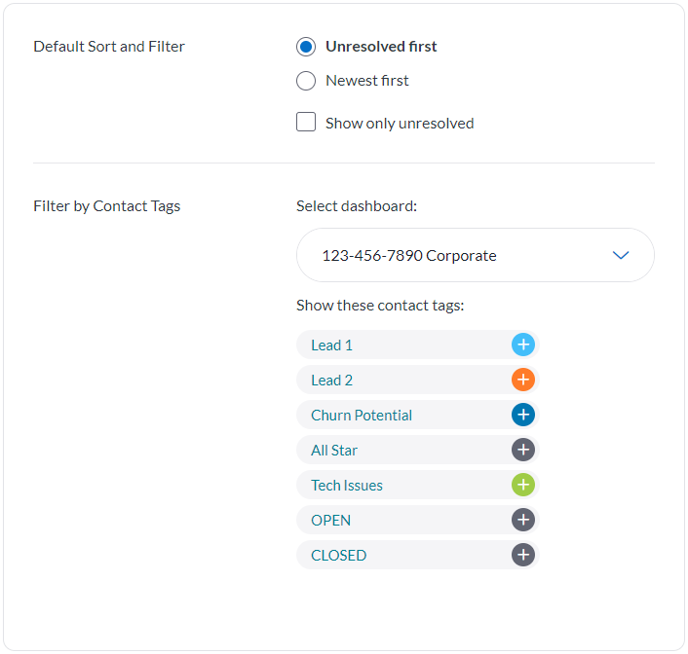Click the CLOSED tag label
The width and height of the screenshot is (688, 654).
[x=339, y=556]
